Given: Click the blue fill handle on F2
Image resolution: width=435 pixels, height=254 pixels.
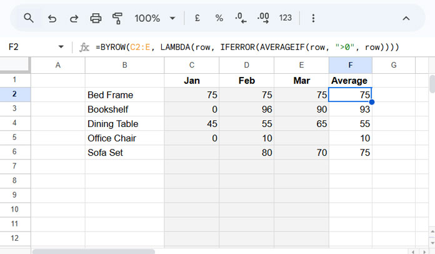Looking at the screenshot, I should pyautogui.click(x=372, y=102).
